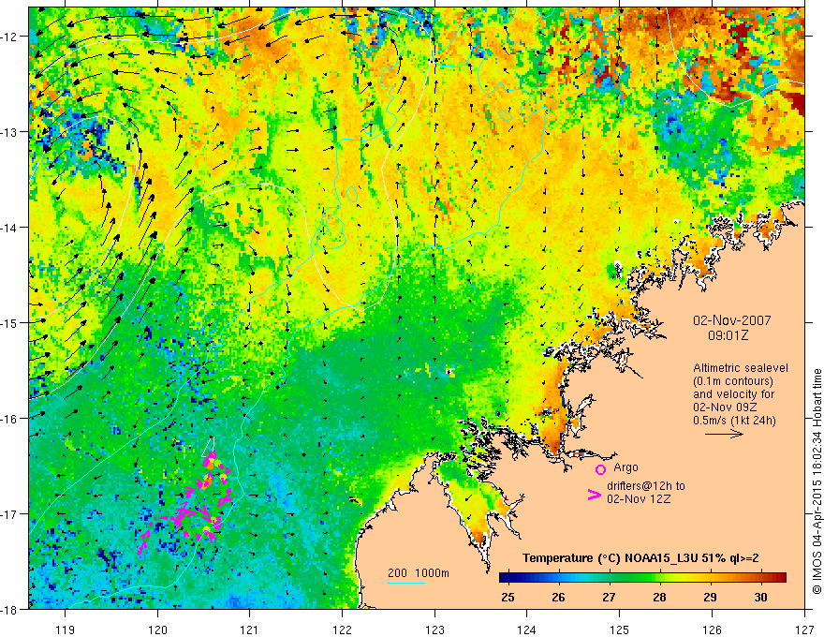The height and width of the screenshot is (637, 824).
Task: Click the longitude axis label 126
Action: click(x=712, y=630)
